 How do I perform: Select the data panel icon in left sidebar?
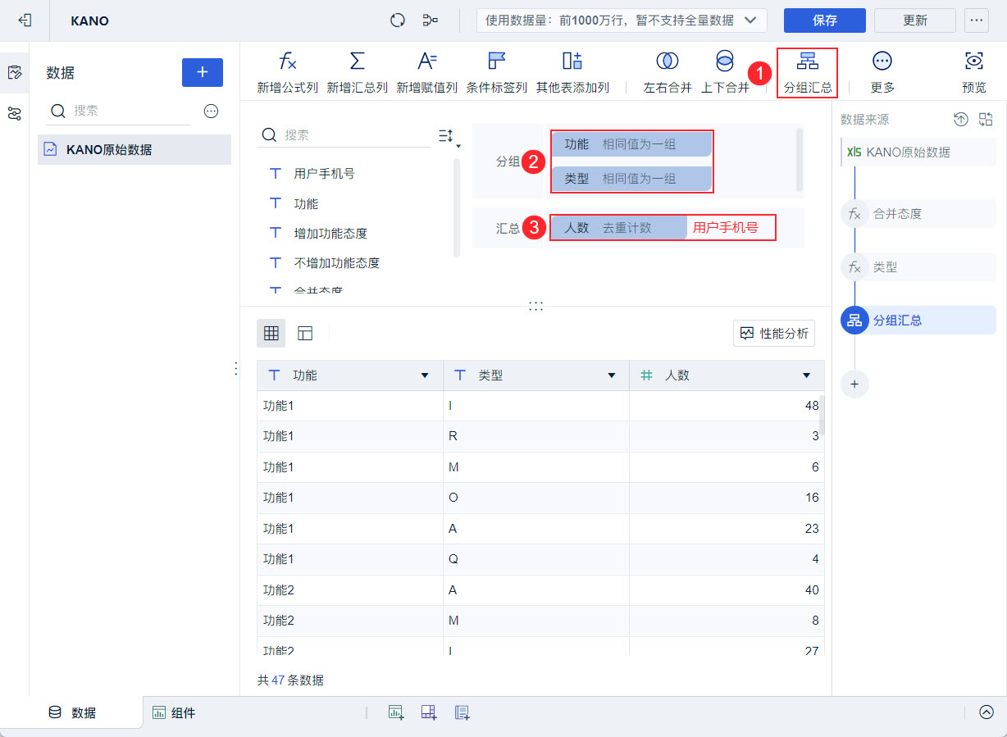pos(14,72)
